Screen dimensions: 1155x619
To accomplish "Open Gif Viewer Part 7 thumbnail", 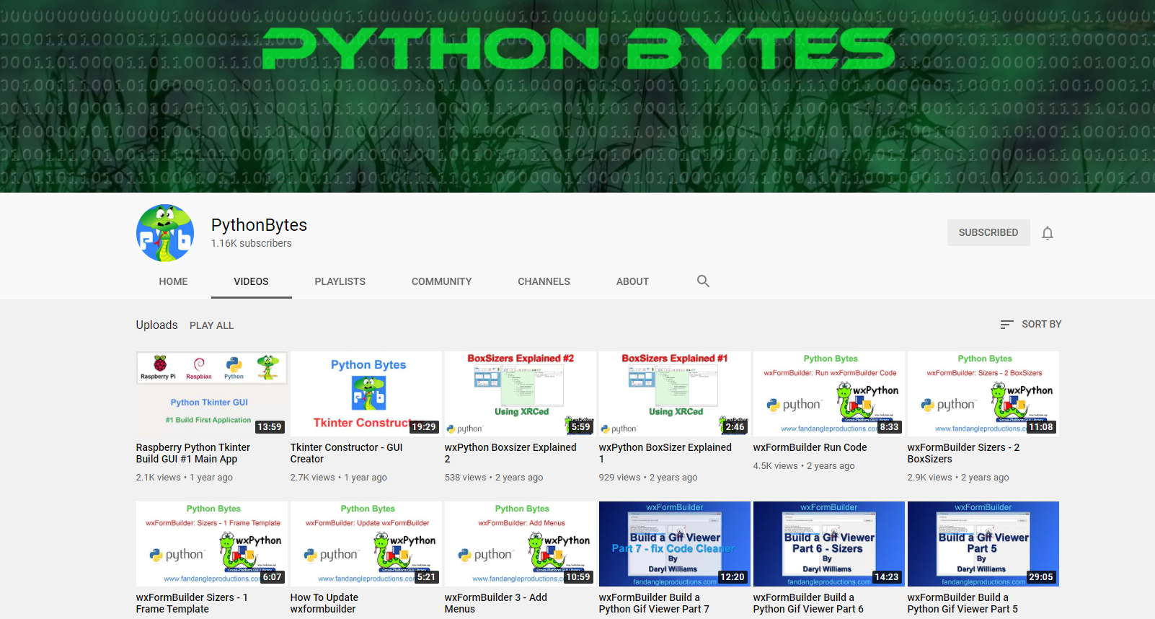I will pos(675,544).
